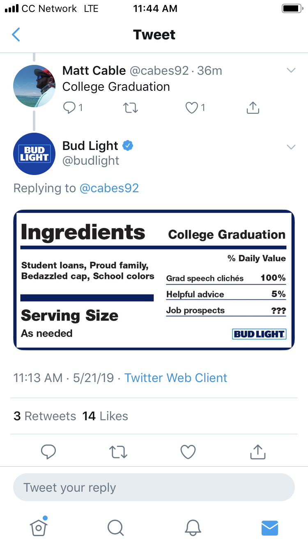Open the Ingredients label image

point(154,280)
